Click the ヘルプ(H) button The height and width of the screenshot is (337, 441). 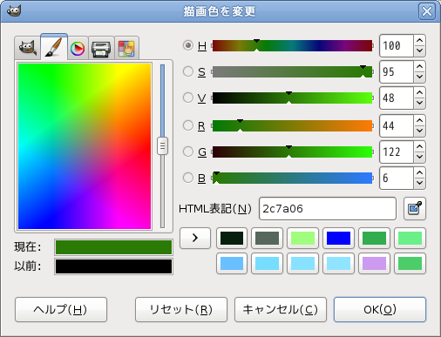tap(61, 309)
